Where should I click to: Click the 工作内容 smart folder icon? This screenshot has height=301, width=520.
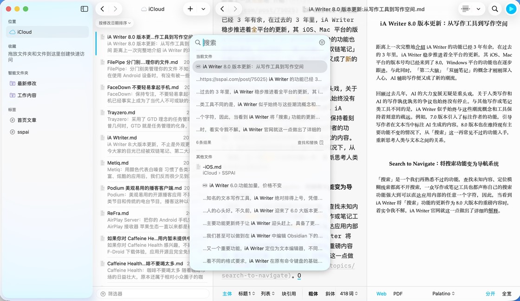12,96
